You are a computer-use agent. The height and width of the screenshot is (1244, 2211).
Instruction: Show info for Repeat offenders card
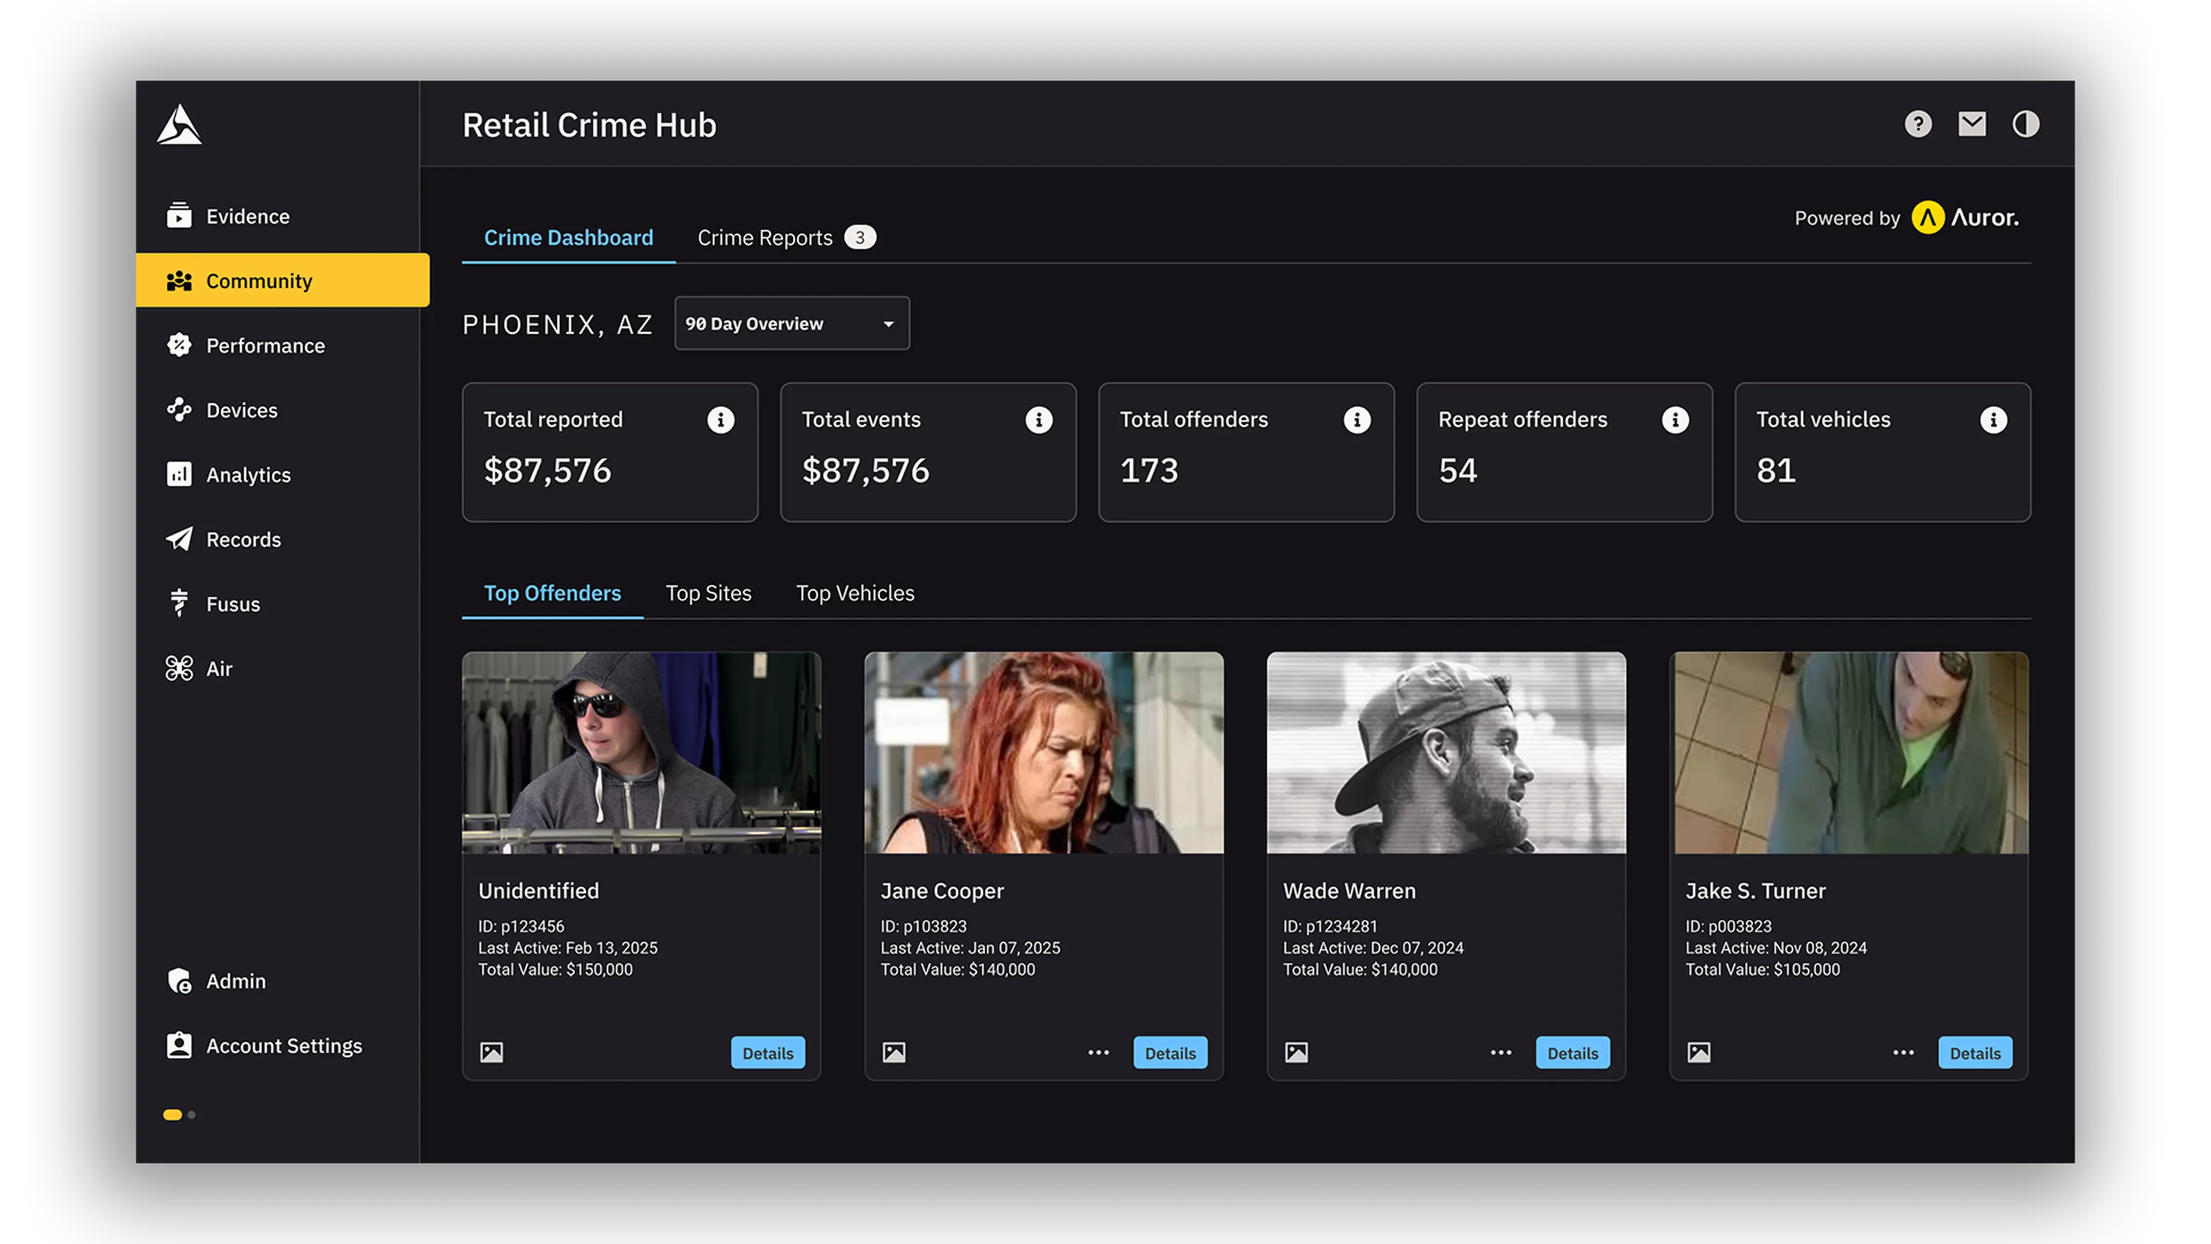coord(1674,420)
